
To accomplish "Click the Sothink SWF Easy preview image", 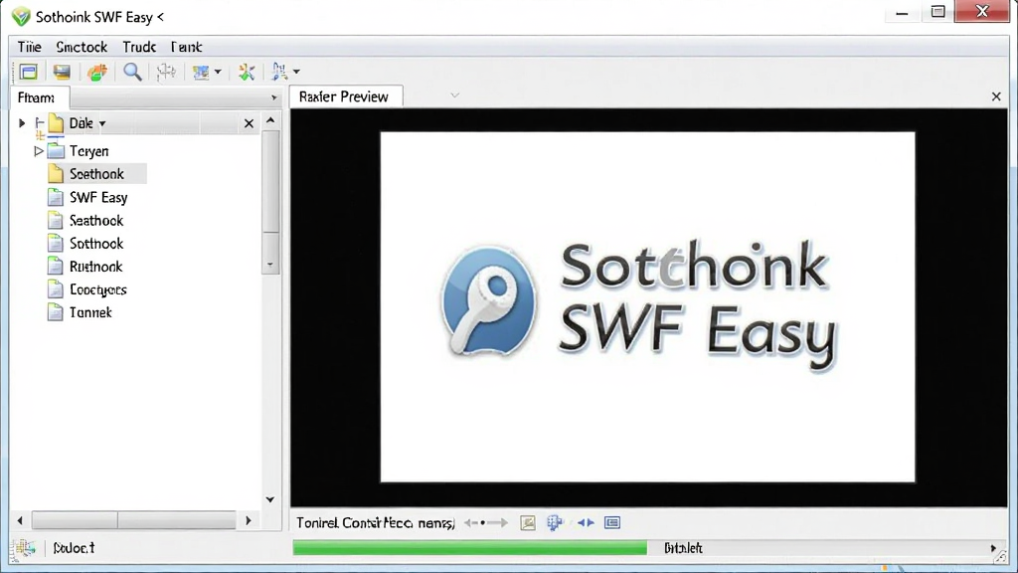I will point(647,307).
